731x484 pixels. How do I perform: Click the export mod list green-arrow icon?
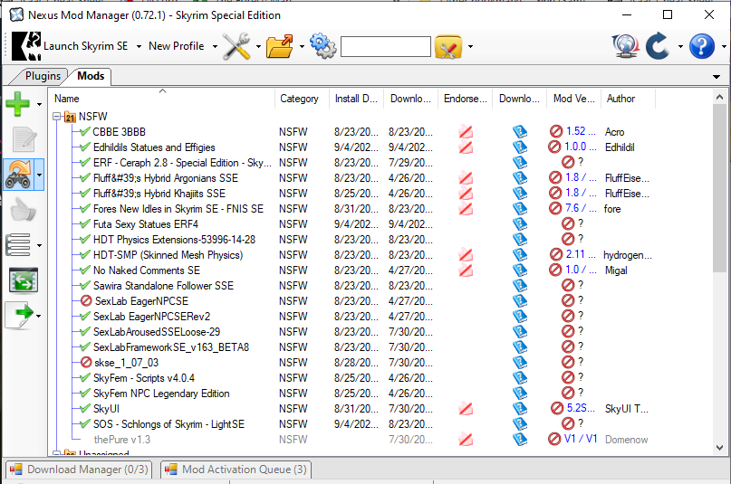19,315
